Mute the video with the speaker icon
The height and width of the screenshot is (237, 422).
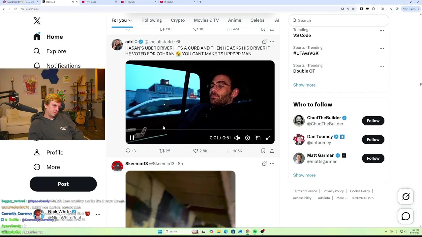(237, 138)
